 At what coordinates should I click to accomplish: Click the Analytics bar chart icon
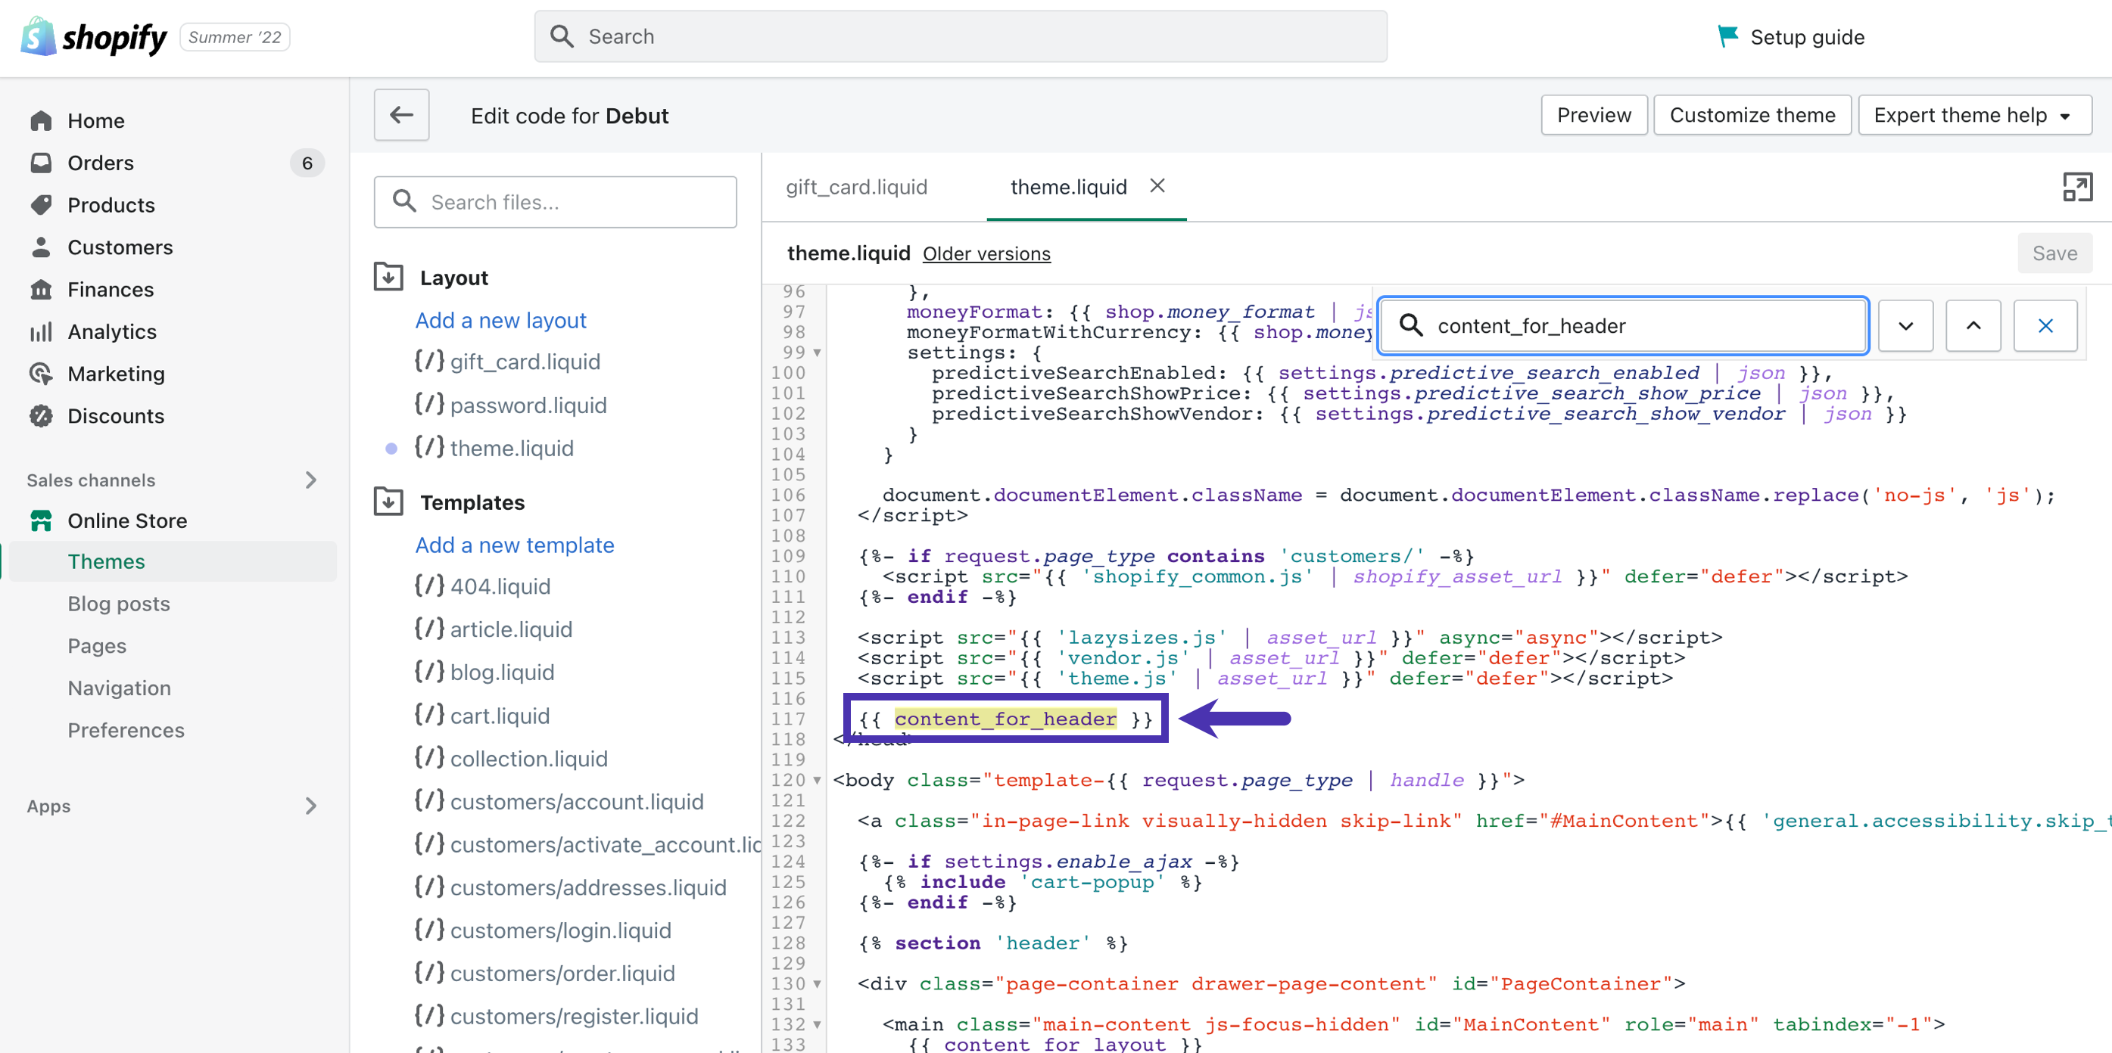coord(41,331)
